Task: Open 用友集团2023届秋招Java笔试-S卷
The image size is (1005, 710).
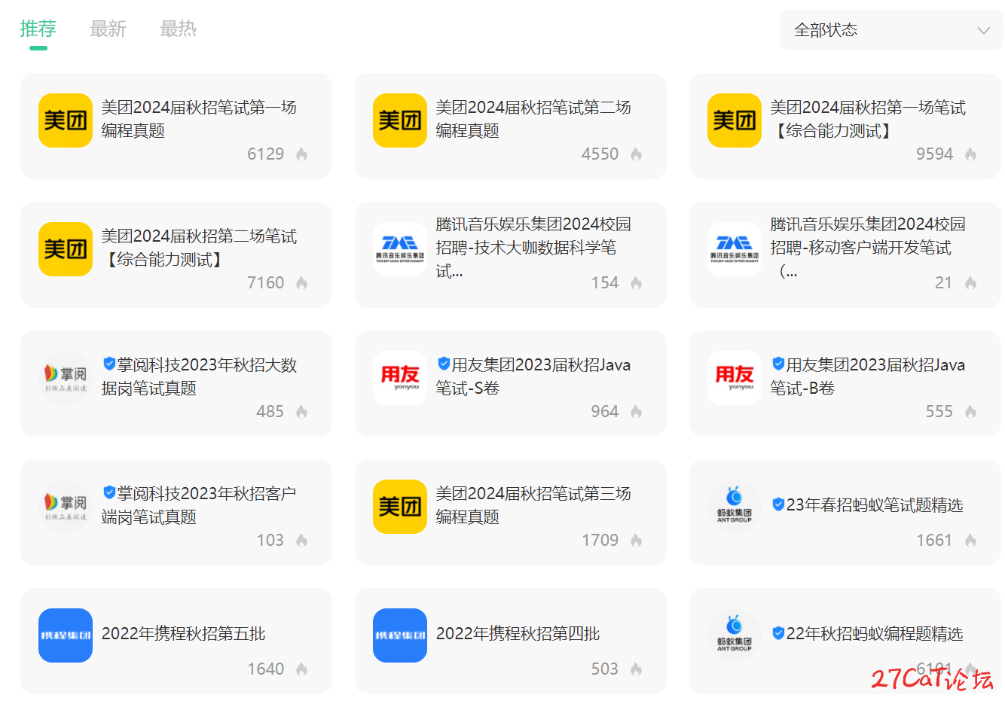Action: (533, 376)
